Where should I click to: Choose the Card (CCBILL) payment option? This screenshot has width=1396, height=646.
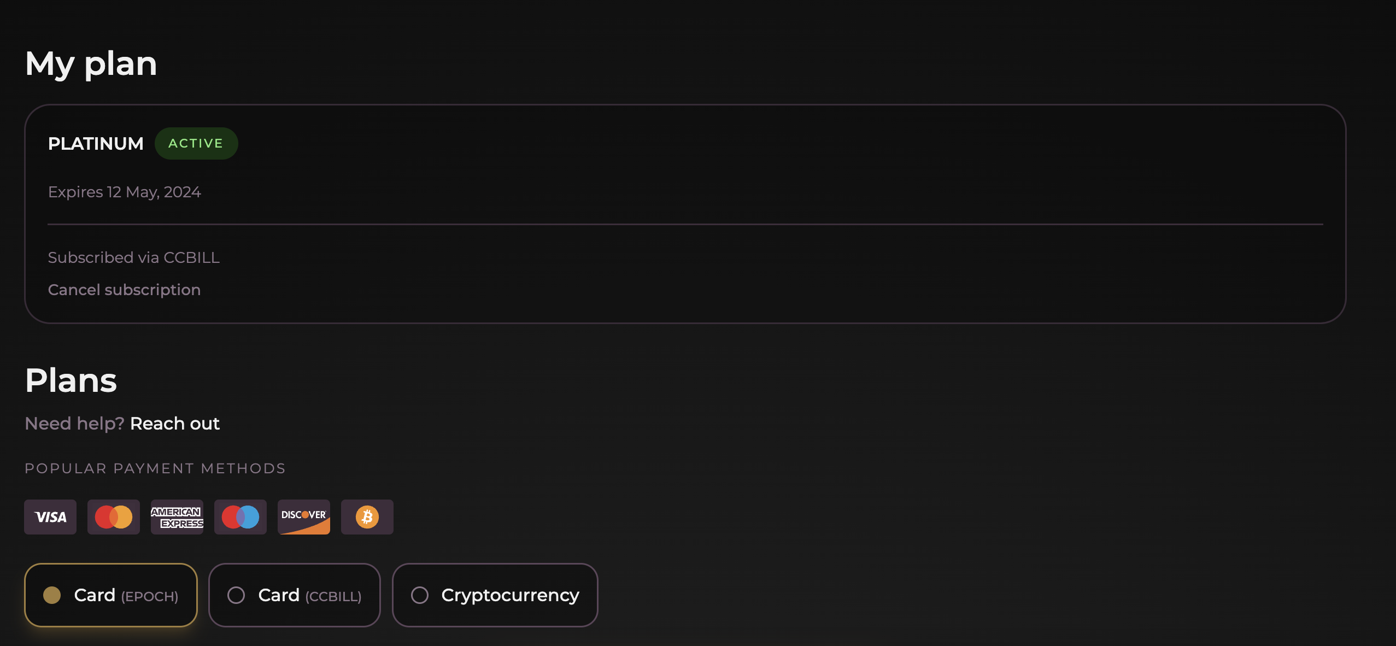[295, 595]
